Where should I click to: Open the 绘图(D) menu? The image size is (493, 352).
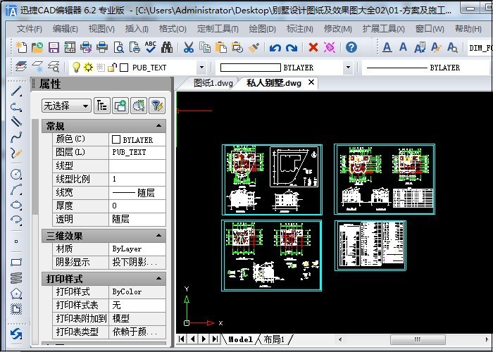click(x=262, y=29)
